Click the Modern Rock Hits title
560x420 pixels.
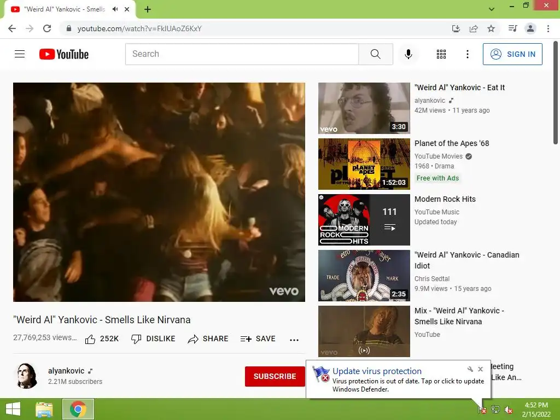[445, 199]
